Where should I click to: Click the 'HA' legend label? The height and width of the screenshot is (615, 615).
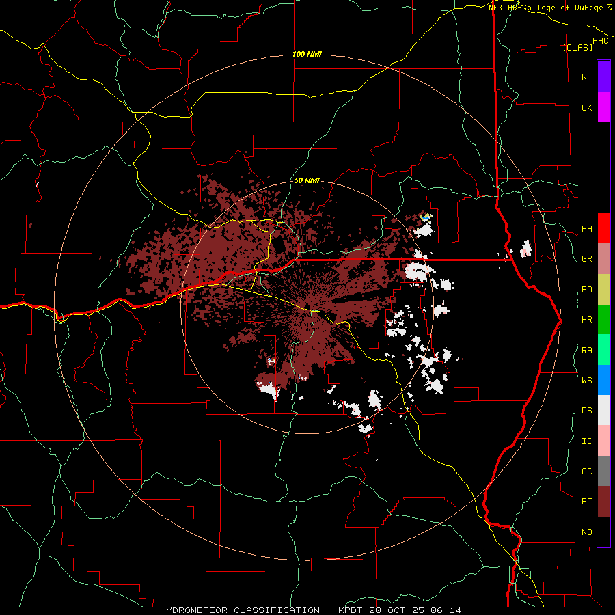(586, 229)
